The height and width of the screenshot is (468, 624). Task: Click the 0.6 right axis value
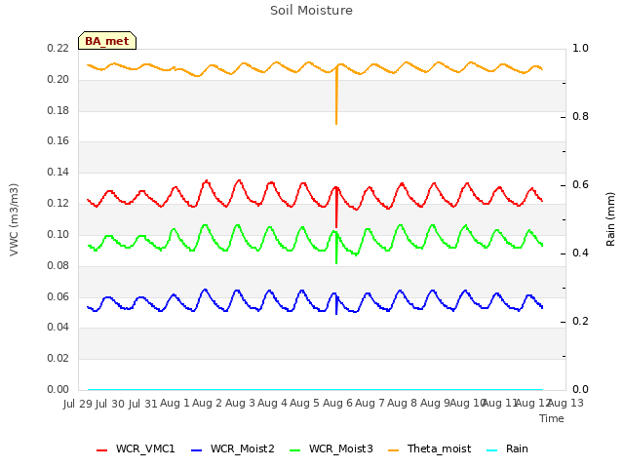tap(580, 185)
